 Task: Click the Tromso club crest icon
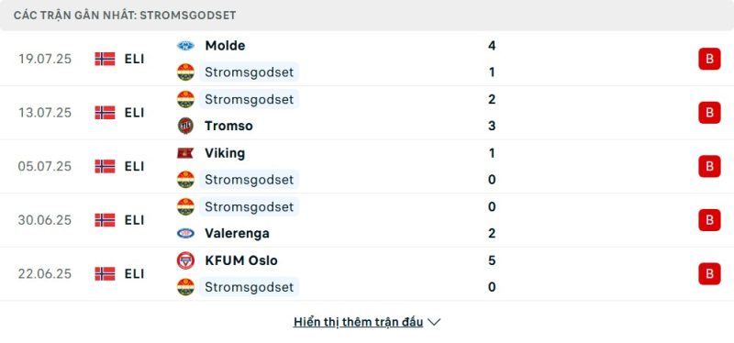[x=185, y=126]
